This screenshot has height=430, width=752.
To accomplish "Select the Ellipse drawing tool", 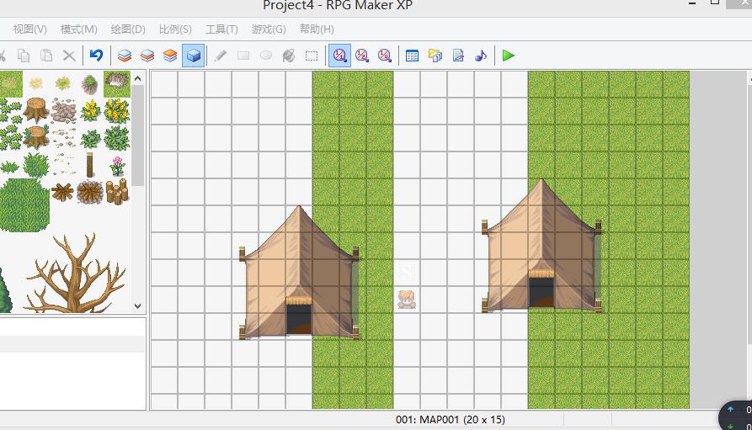I will pyautogui.click(x=266, y=56).
